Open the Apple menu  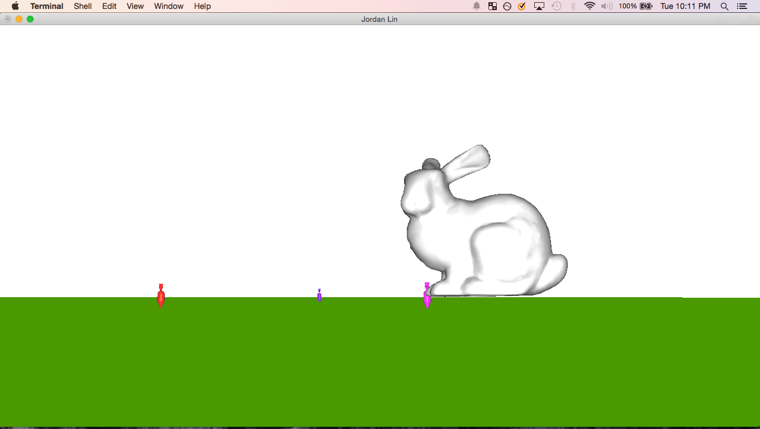(15, 6)
